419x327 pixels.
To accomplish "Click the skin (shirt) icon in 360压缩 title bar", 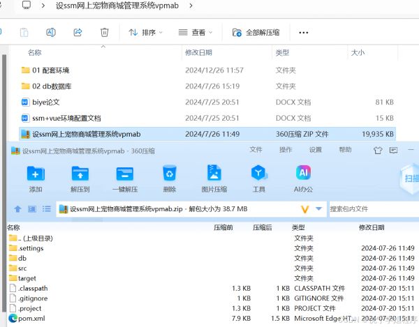I will [x=378, y=151].
